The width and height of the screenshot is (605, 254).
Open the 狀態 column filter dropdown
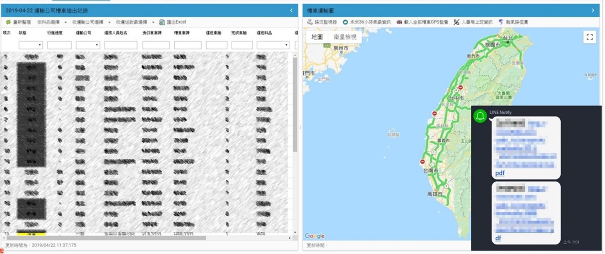(31, 45)
